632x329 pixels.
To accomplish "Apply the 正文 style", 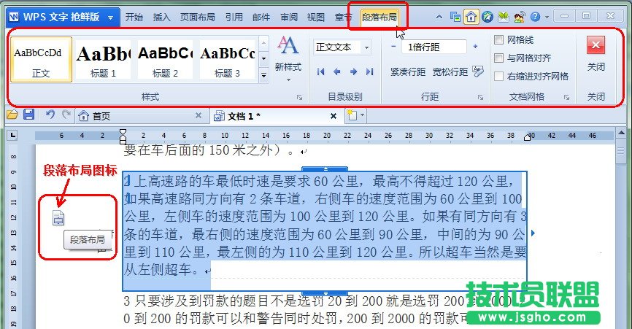I will (x=41, y=60).
